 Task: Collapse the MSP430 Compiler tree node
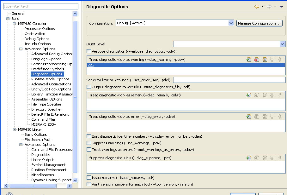click(x=15, y=24)
